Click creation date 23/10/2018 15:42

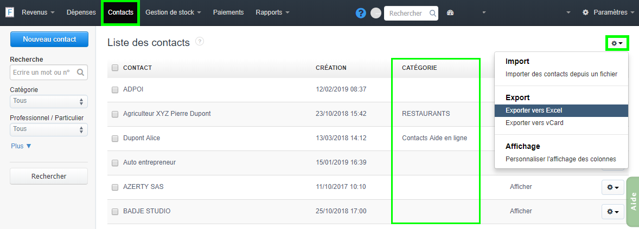click(341, 114)
